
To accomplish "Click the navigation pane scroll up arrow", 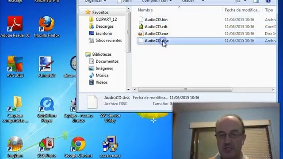I will pos(129,9).
